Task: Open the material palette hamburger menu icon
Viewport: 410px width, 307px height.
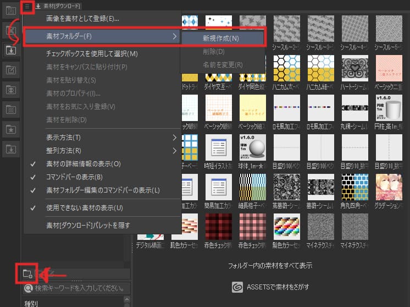Action: pyautogui.click(x=27, y=6)
